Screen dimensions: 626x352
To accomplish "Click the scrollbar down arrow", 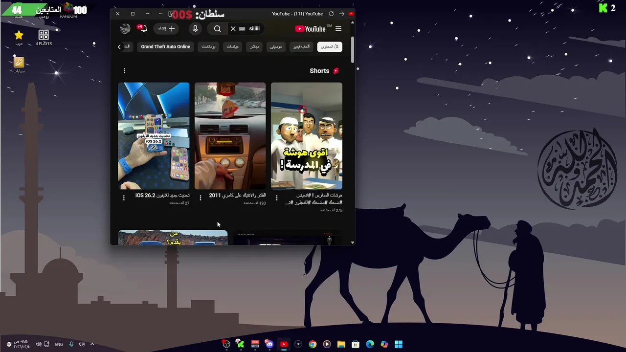I will click(x=352, y=242).
